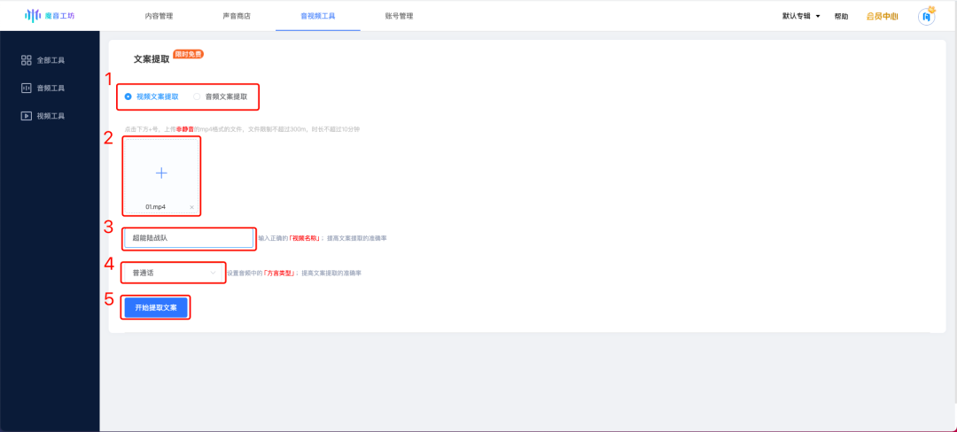Image resolution: width=957 pixels, height=432 pixels.
Task: Click the user avatar icon
Action: point(927,16)
